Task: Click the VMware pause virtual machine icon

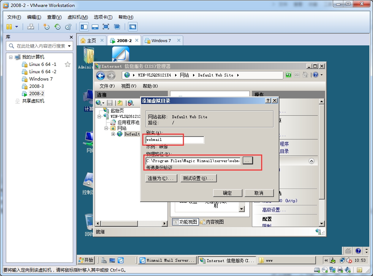Action: pos(9,27)
